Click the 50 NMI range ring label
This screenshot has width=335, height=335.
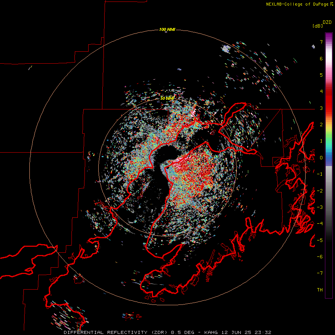pyautogui.click(x=167, y=99)
